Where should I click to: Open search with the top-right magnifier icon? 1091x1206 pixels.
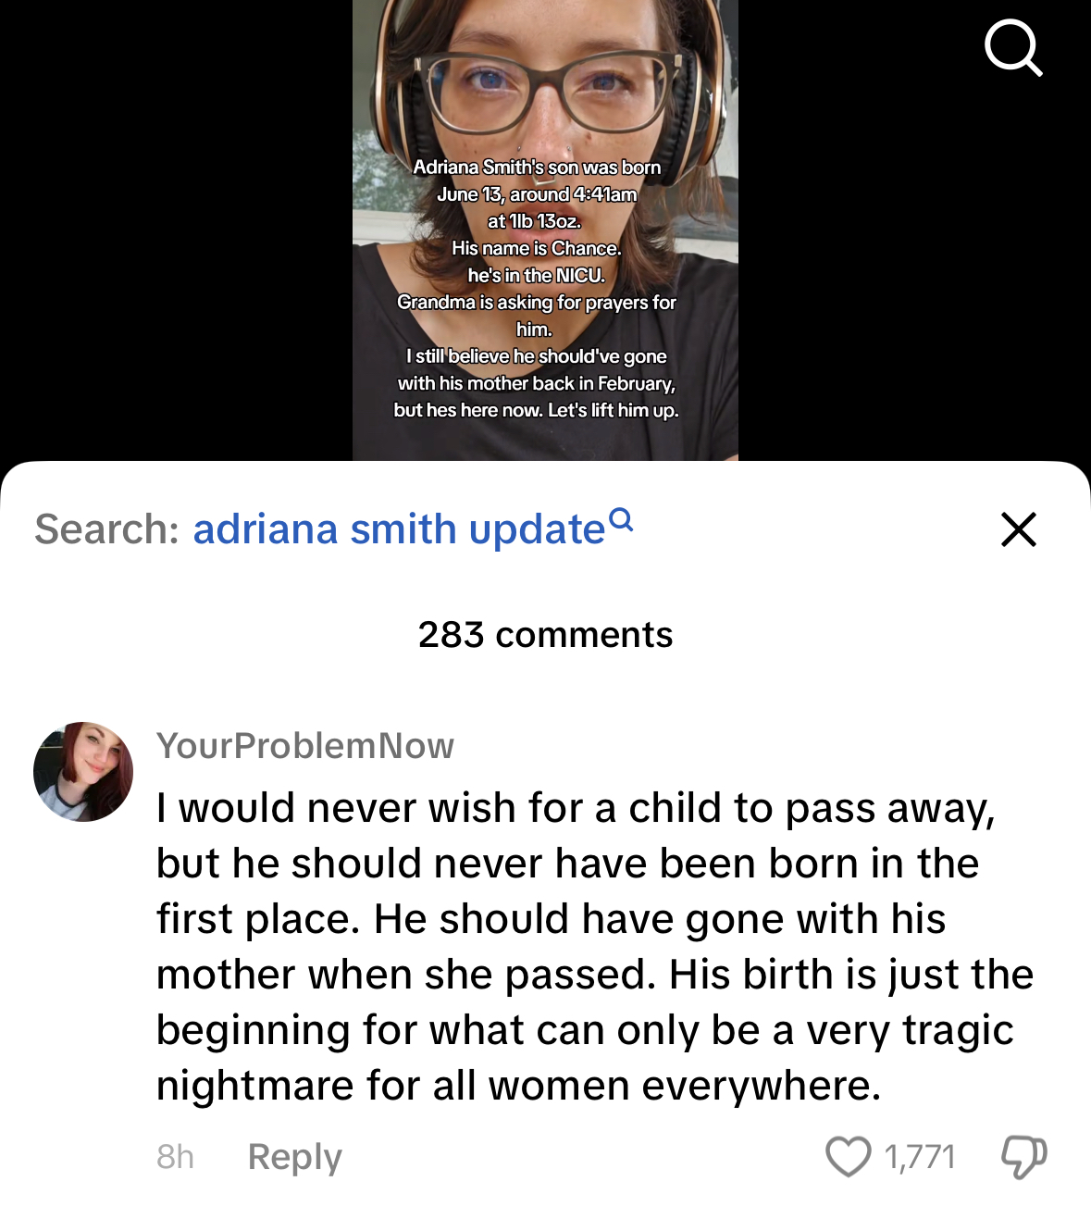[x=1013, y=47]
